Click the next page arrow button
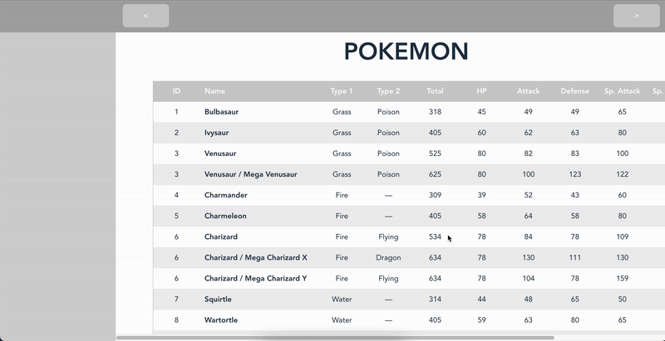 [636, 16]
